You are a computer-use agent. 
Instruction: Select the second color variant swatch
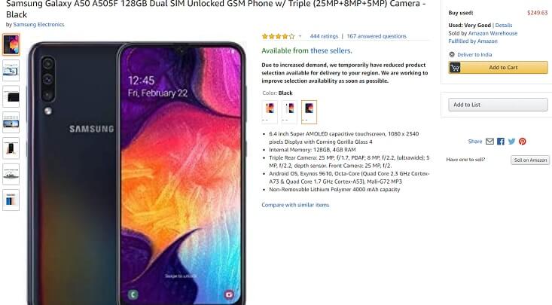[289, 111]
